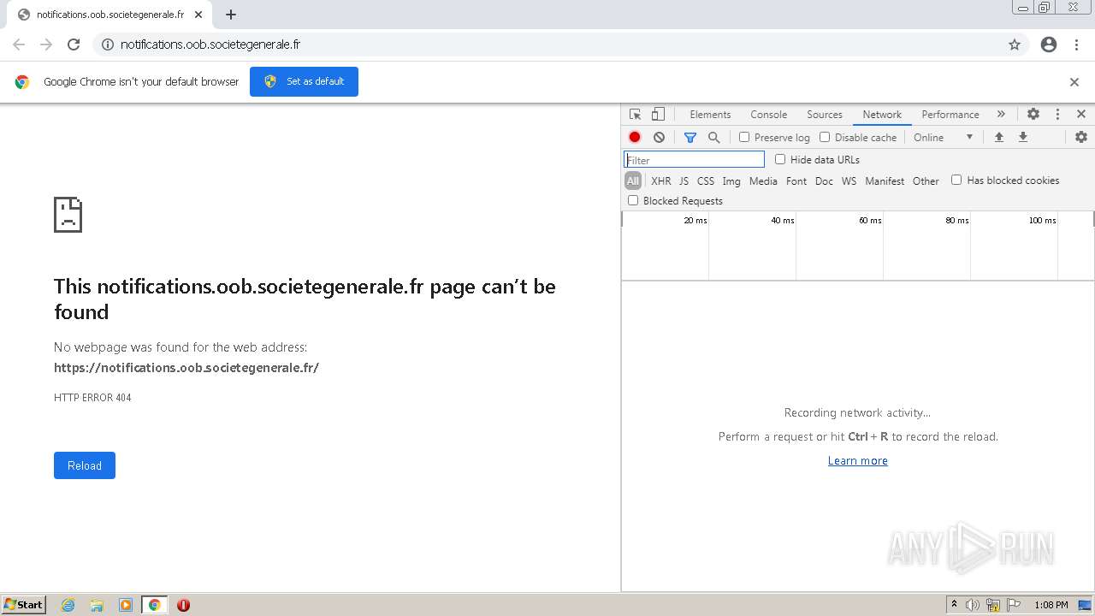Check Hide data URLs
Screen dimensions: 1095x616
pos(780,159)
